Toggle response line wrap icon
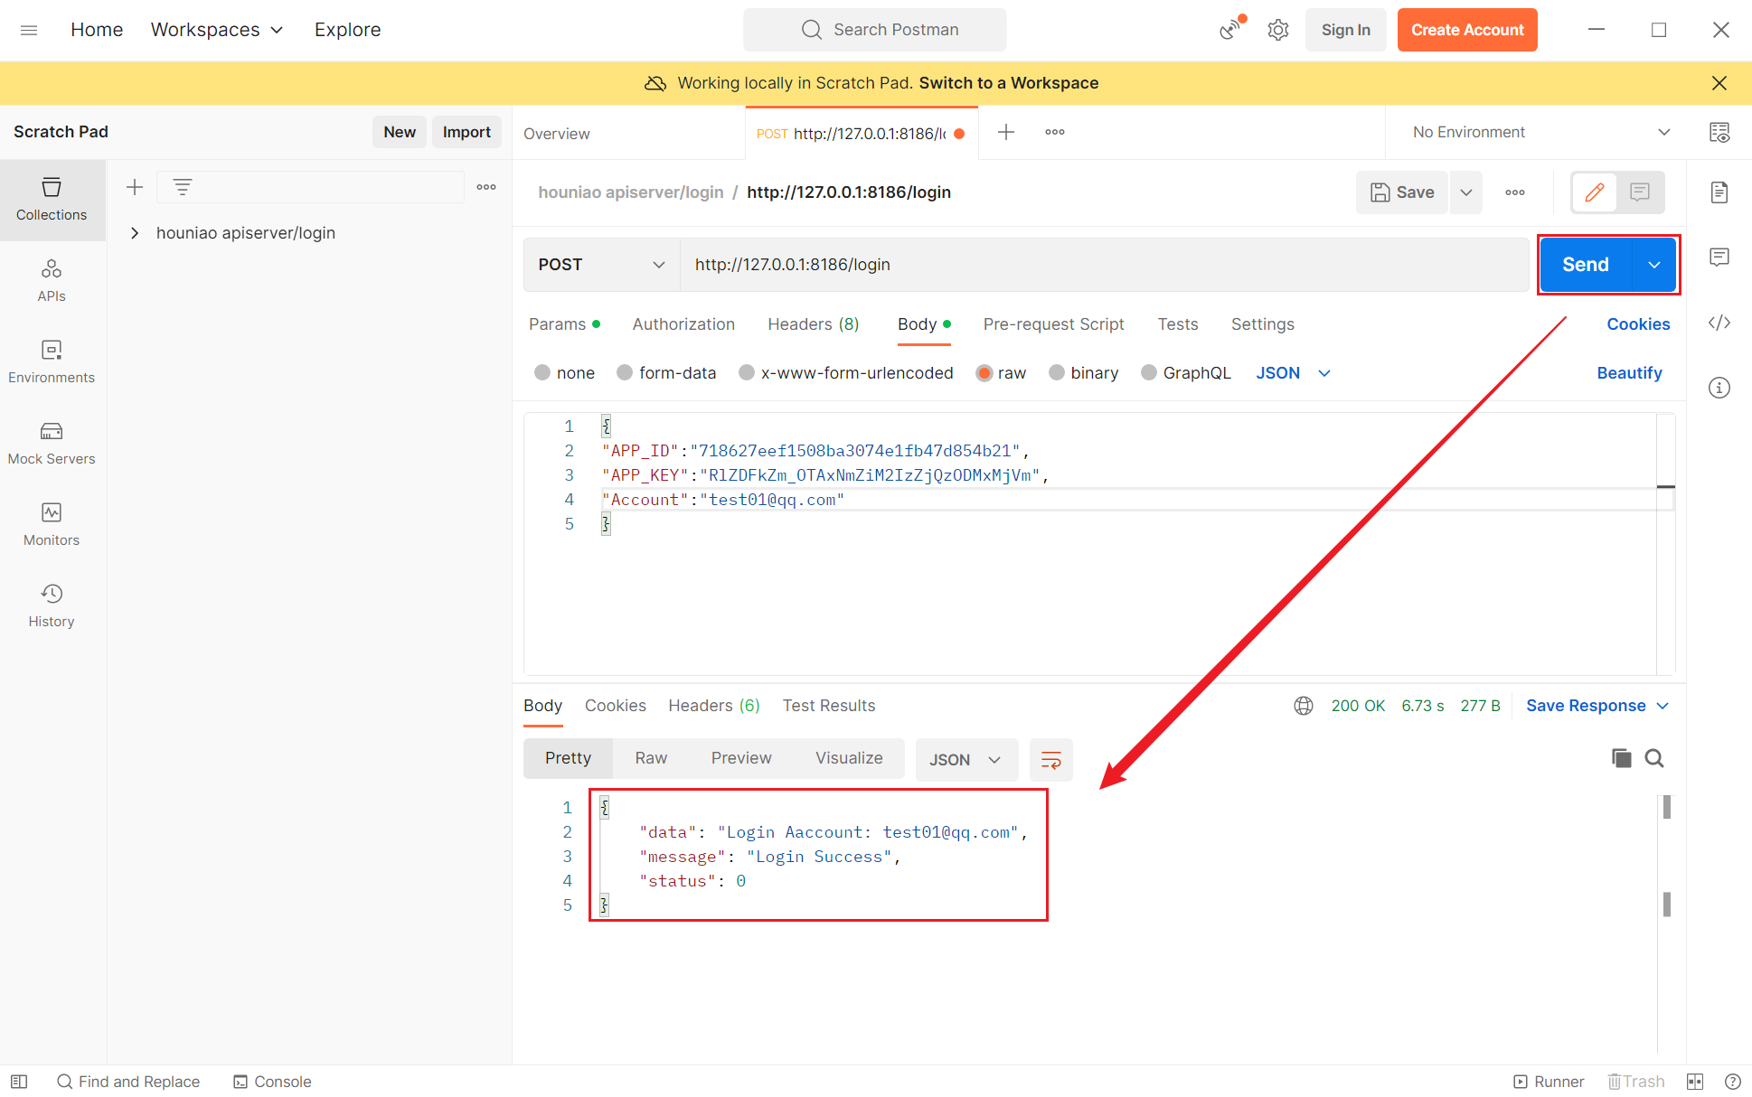This screenshot has height=1097, width=1752. [1051, 760]
